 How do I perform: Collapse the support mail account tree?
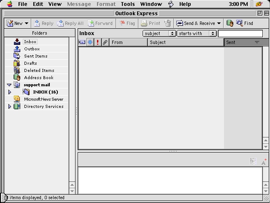coord(9,85)
